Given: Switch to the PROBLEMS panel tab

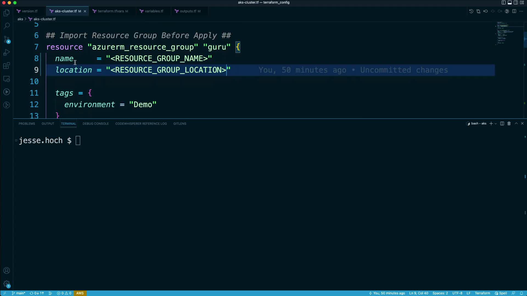Looking at the screenshot, I should (x=27, y=124).
